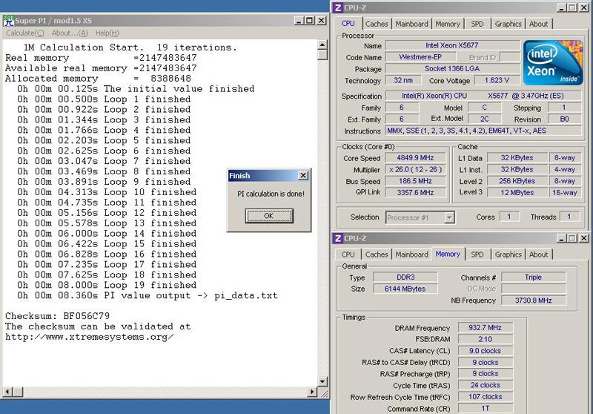Minimize the top CPU-Z window
This screenshot has height=414, width=593.
pos(562,7)
